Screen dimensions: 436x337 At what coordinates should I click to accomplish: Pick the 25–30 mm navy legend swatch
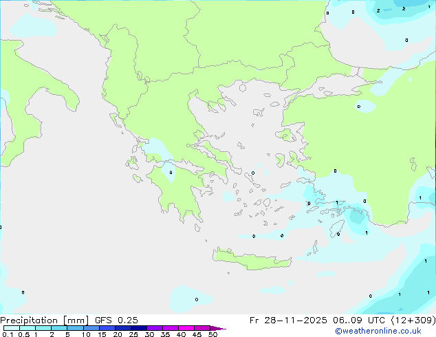138,328
